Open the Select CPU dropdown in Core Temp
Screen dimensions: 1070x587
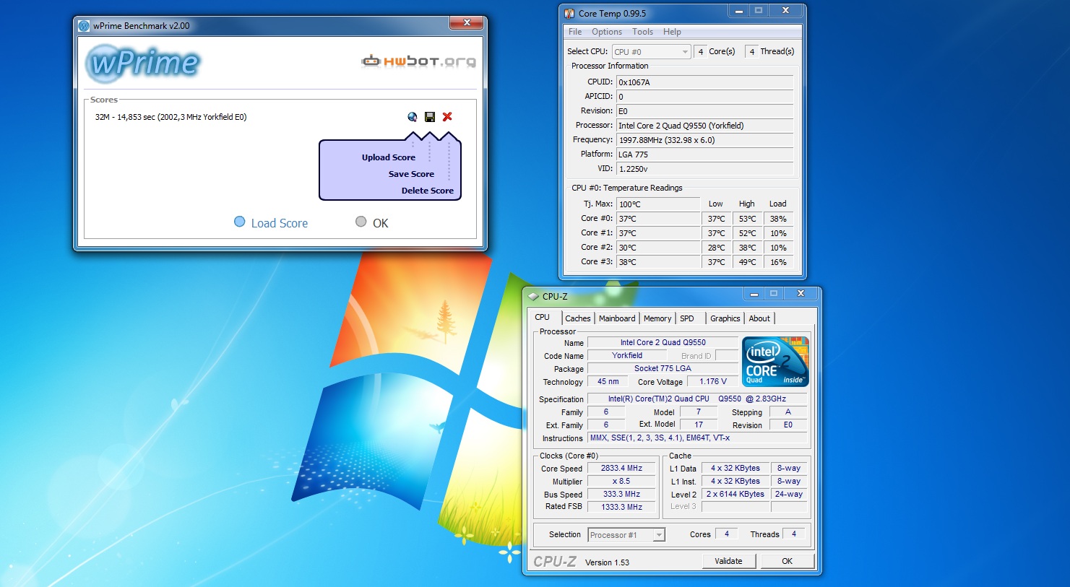(x=652, y=52)
